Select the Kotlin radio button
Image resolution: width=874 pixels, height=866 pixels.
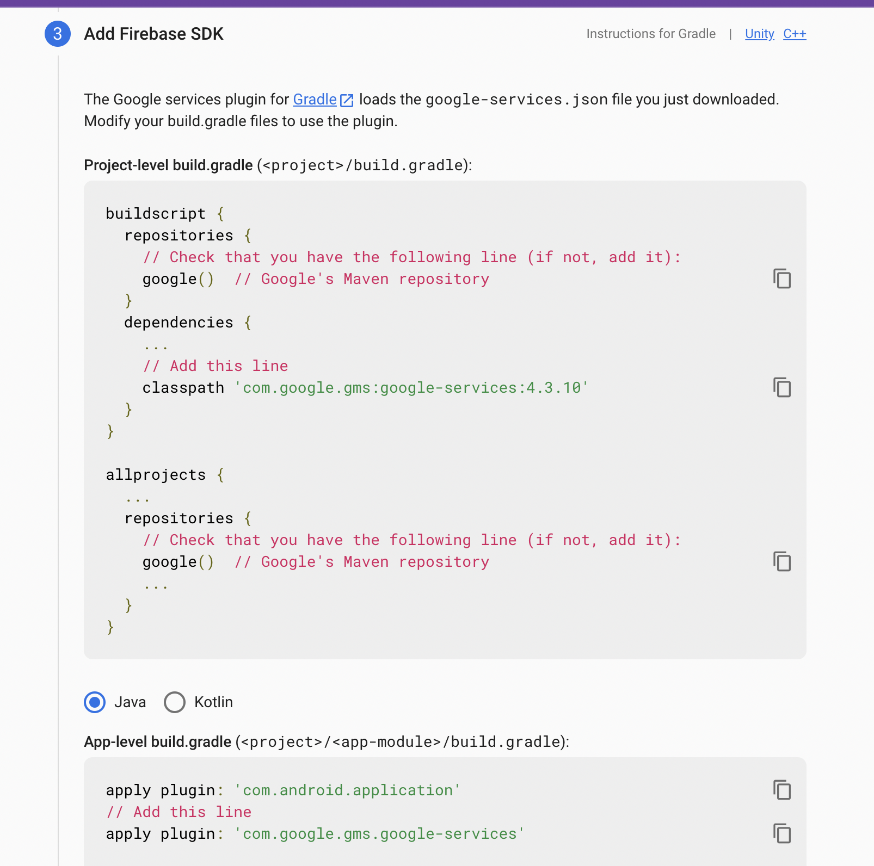click(x=175, y=702)
